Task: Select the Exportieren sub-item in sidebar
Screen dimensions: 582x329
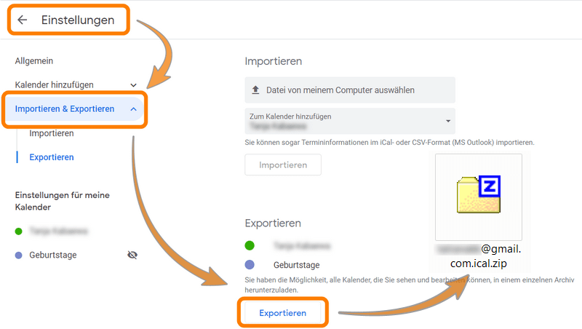Action: [52, 157]
